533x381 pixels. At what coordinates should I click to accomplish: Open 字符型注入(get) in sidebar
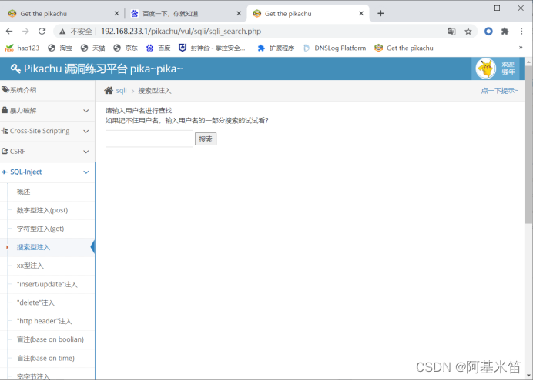41,229
